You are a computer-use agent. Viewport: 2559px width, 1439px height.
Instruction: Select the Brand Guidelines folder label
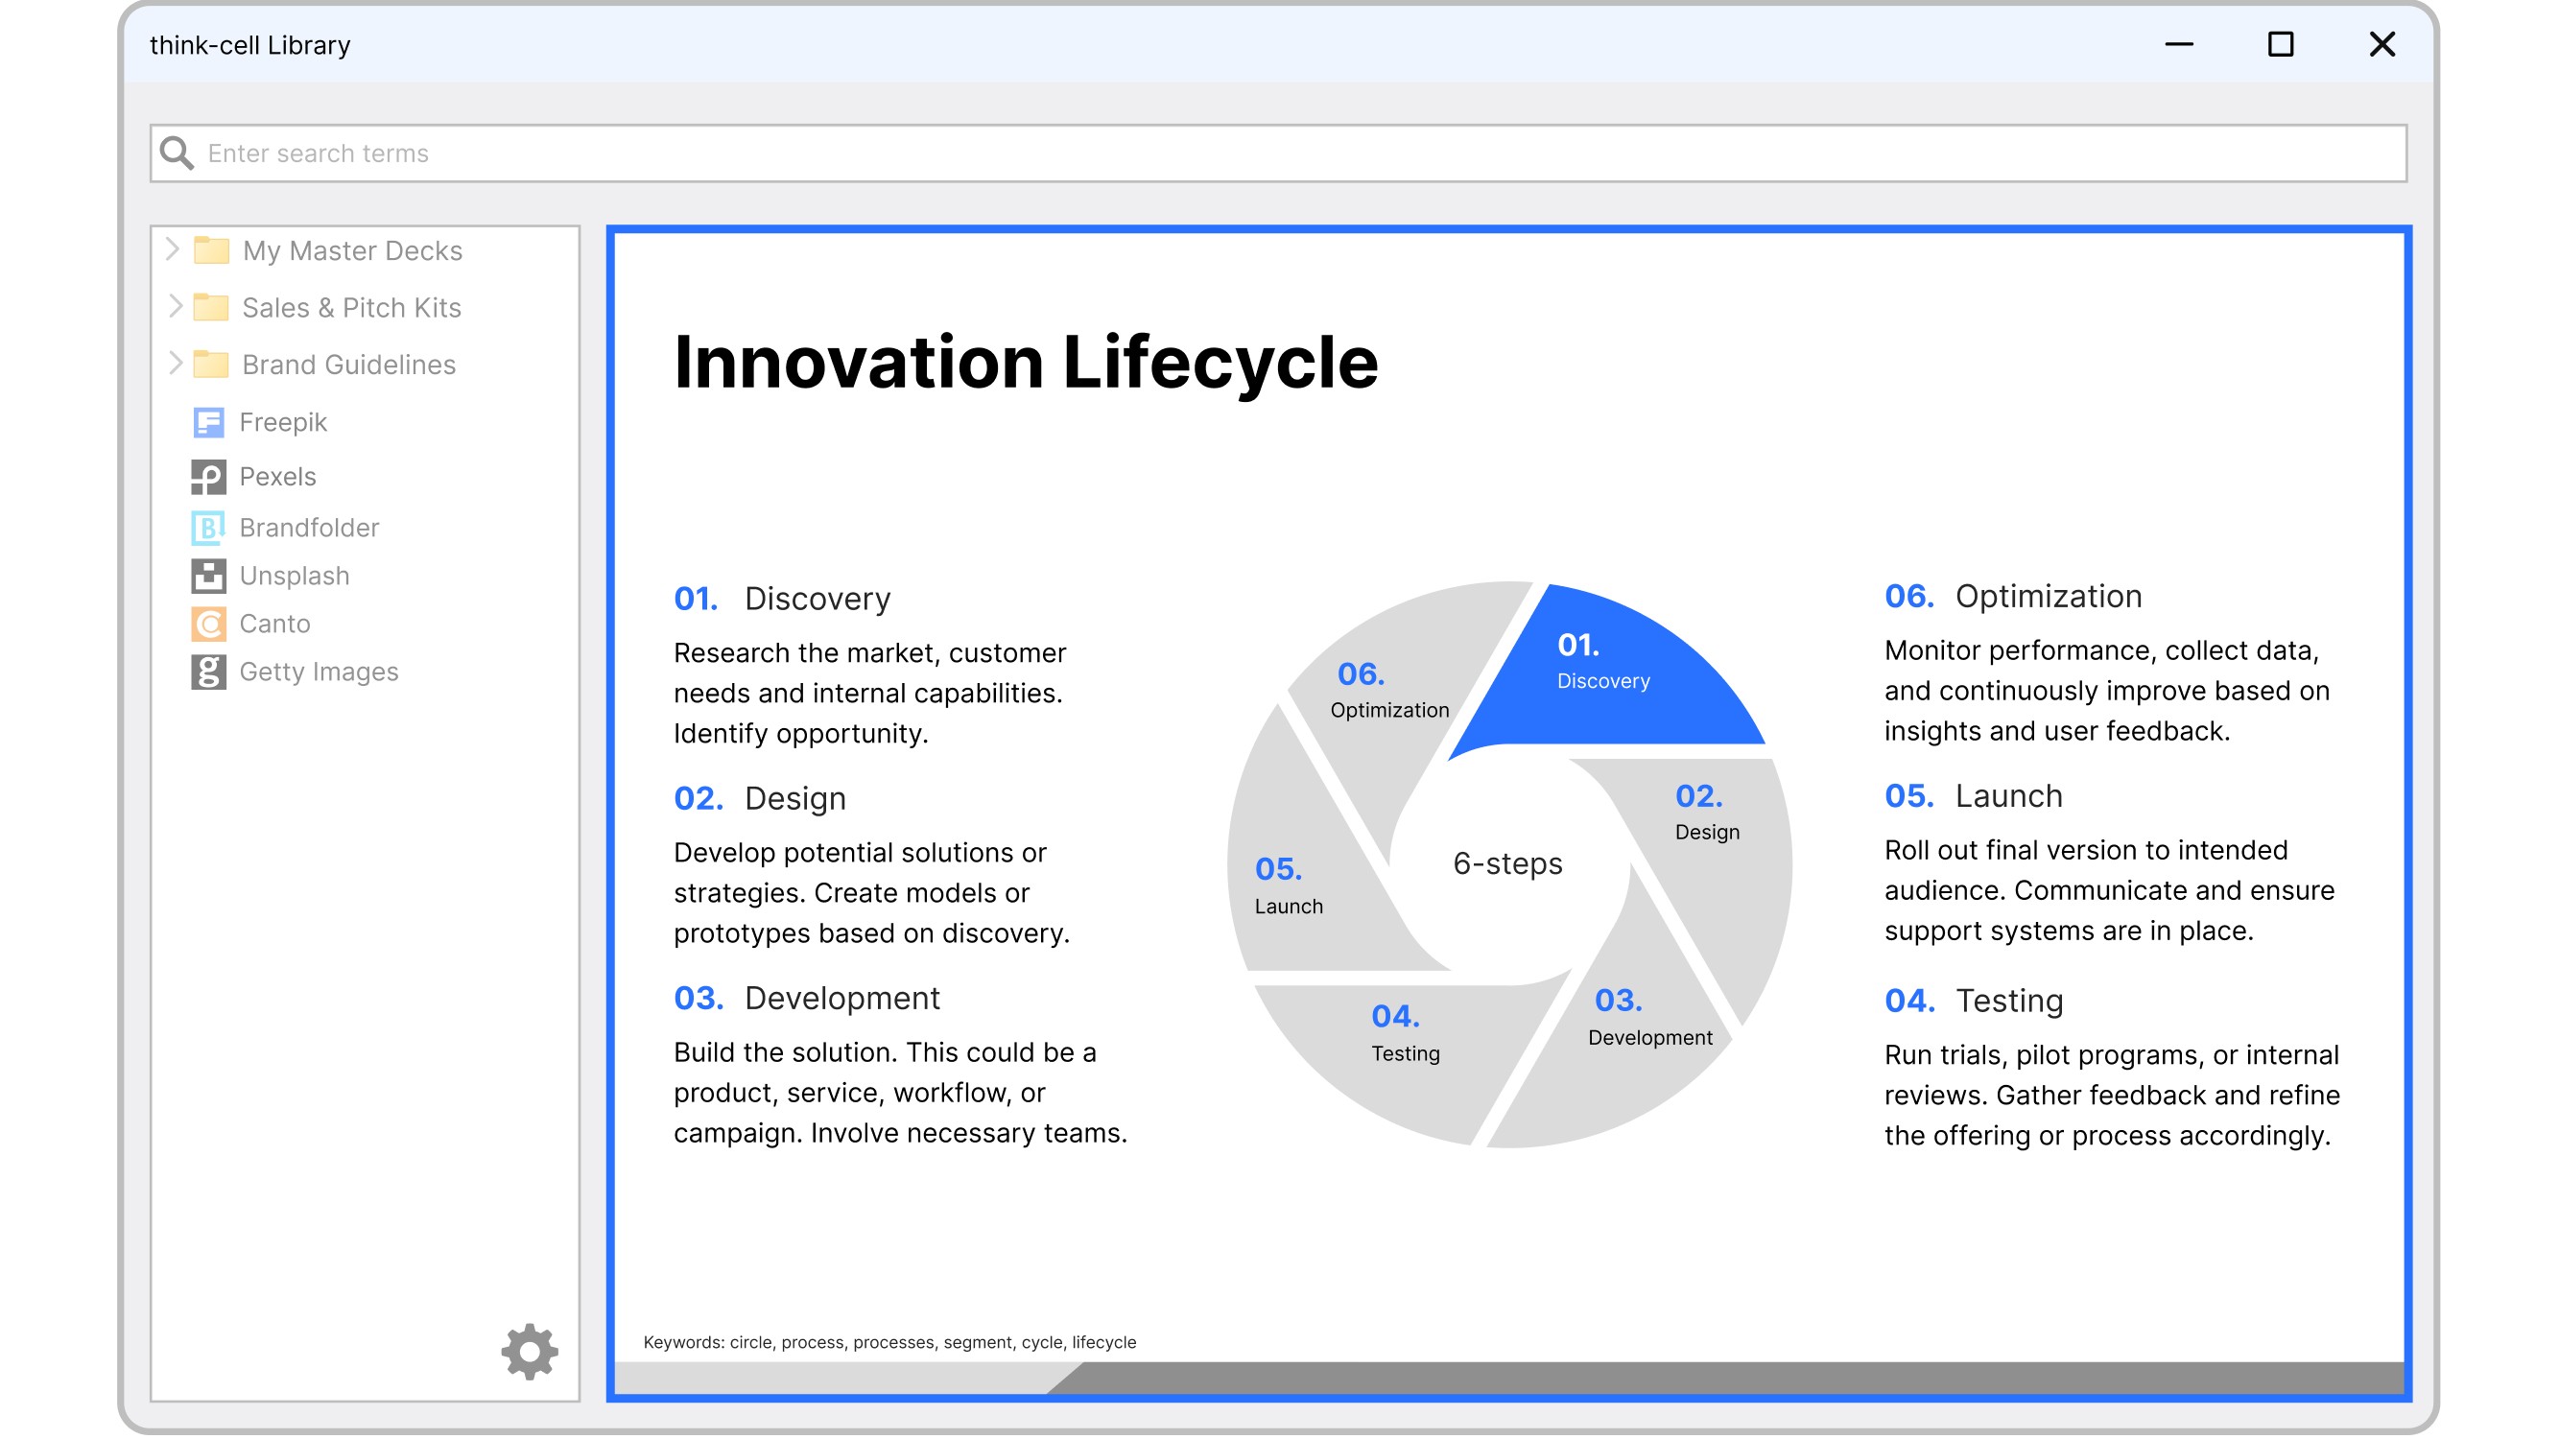[x=348, y=365]
